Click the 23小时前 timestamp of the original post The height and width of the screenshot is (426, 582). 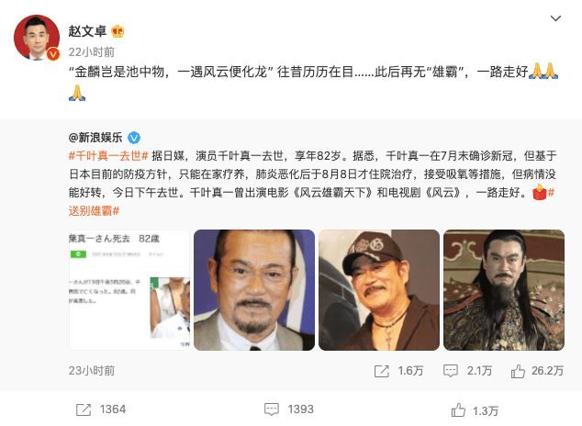coord(91,370)
